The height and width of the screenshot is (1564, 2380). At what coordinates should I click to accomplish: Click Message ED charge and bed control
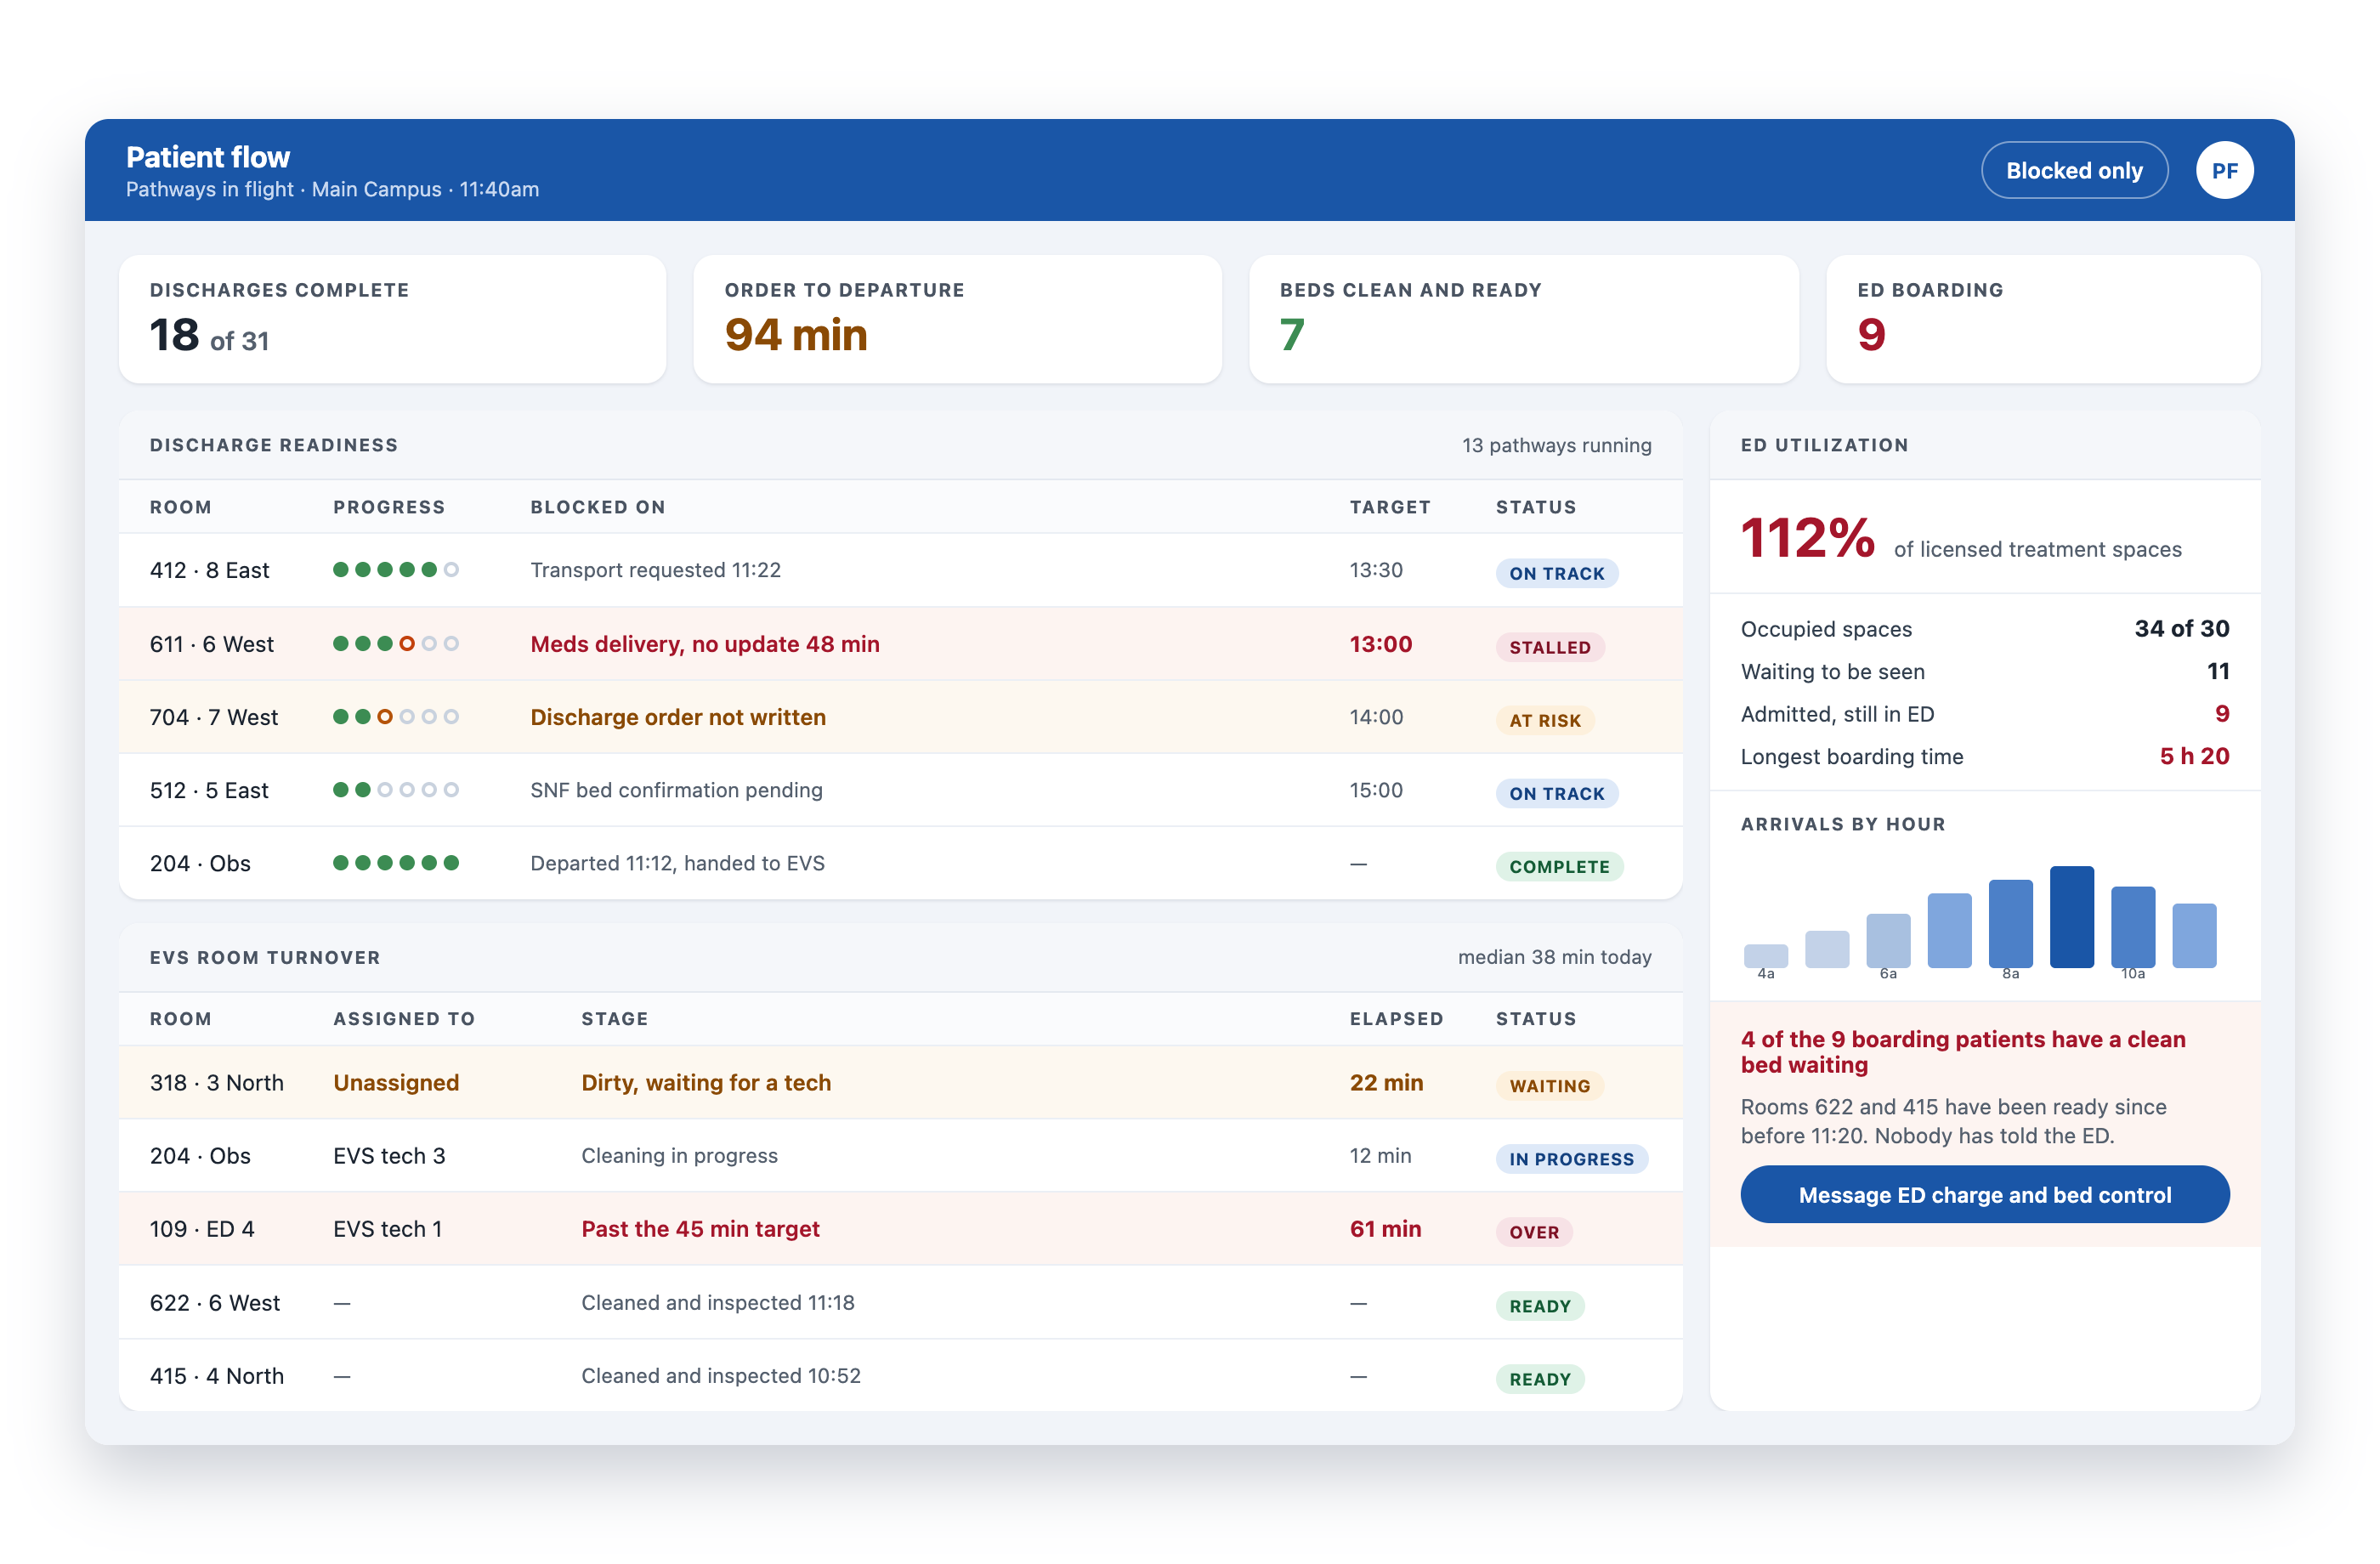tap(1984, 1194)
